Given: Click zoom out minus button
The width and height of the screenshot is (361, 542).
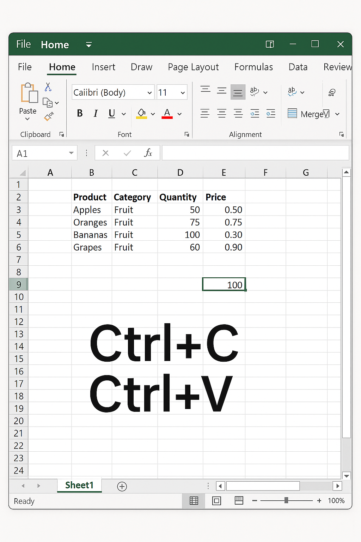Looking at the screenshot, I should click(255, 501).
